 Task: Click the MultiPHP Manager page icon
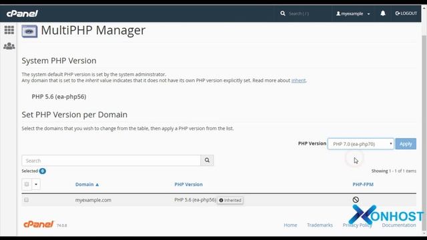point(29,31)
